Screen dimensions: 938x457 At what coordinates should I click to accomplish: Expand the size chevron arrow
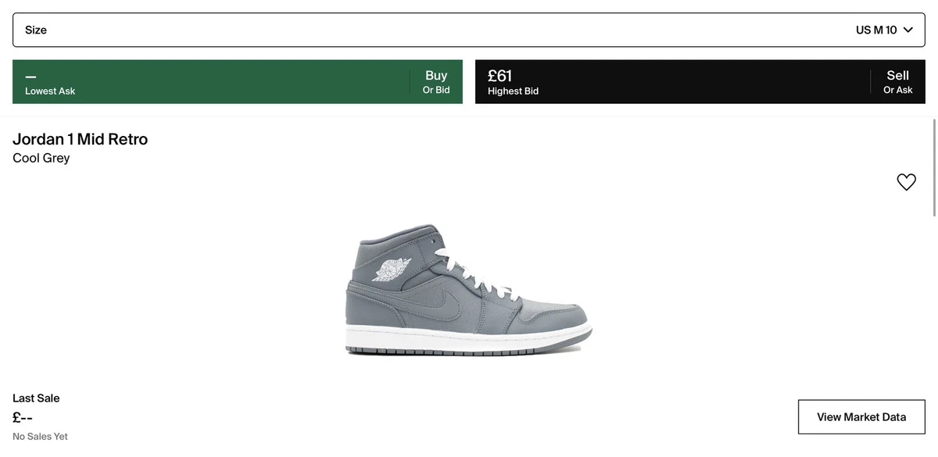[x=908, y=30]
